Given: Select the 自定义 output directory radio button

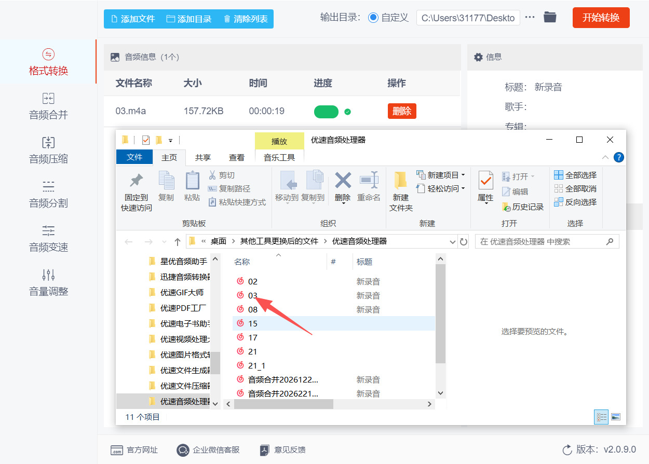Looking at the screenshot, I should [373, 18].
